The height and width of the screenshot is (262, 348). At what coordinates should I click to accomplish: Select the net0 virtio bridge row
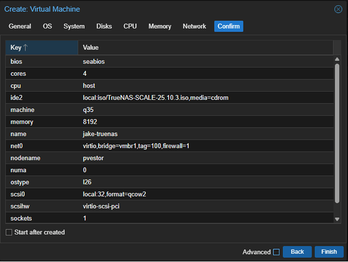point(170,145)
